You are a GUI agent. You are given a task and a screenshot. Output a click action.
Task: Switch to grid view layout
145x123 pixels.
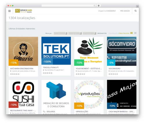[x=131, y=33]
